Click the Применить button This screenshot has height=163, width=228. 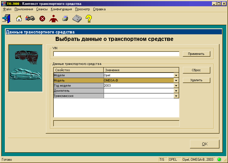[x=196, y=54]
